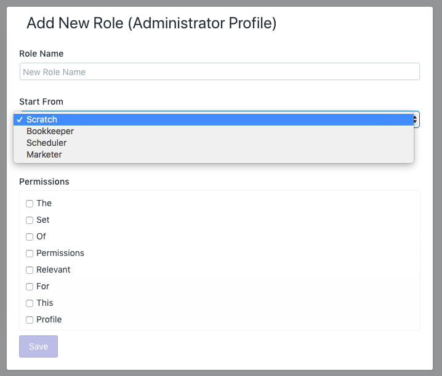The height and width of the screenshot is (376, 442).
Task: Tick the 'Of' checkbox
Action: [30, 237]
